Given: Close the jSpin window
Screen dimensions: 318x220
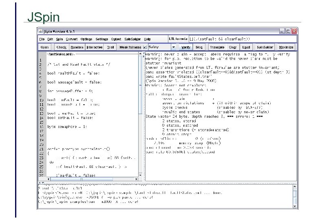Looking at the screenshot, I should (294, 31).
